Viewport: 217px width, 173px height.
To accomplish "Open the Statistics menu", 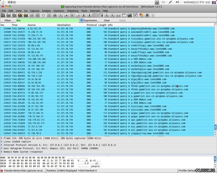I will click(59, 11).
